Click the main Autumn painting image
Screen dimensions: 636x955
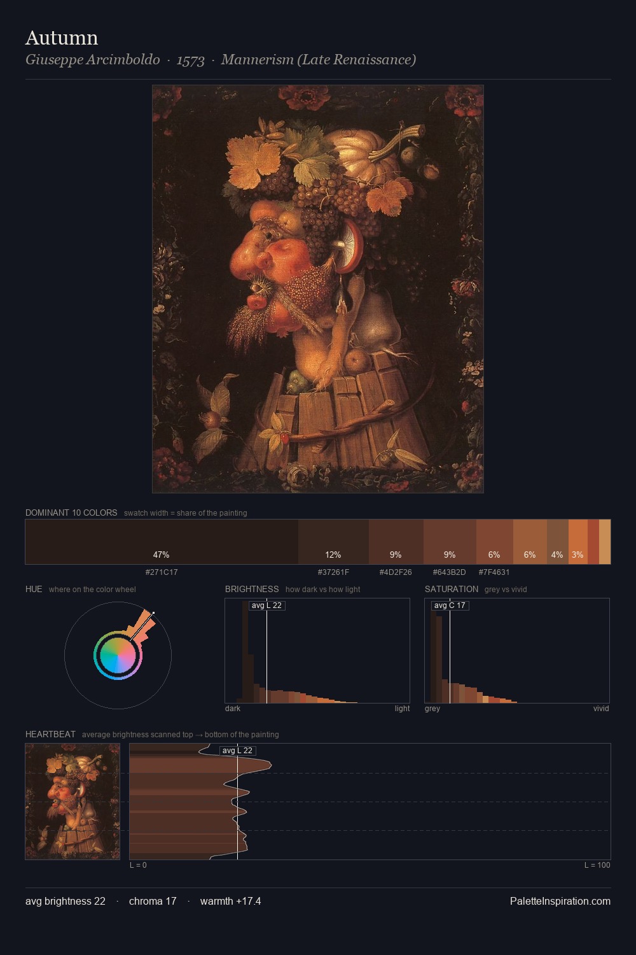tap(318, 289)
